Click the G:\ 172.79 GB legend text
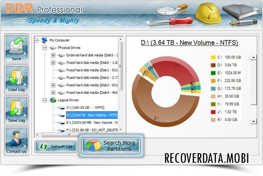 point(229,88)
